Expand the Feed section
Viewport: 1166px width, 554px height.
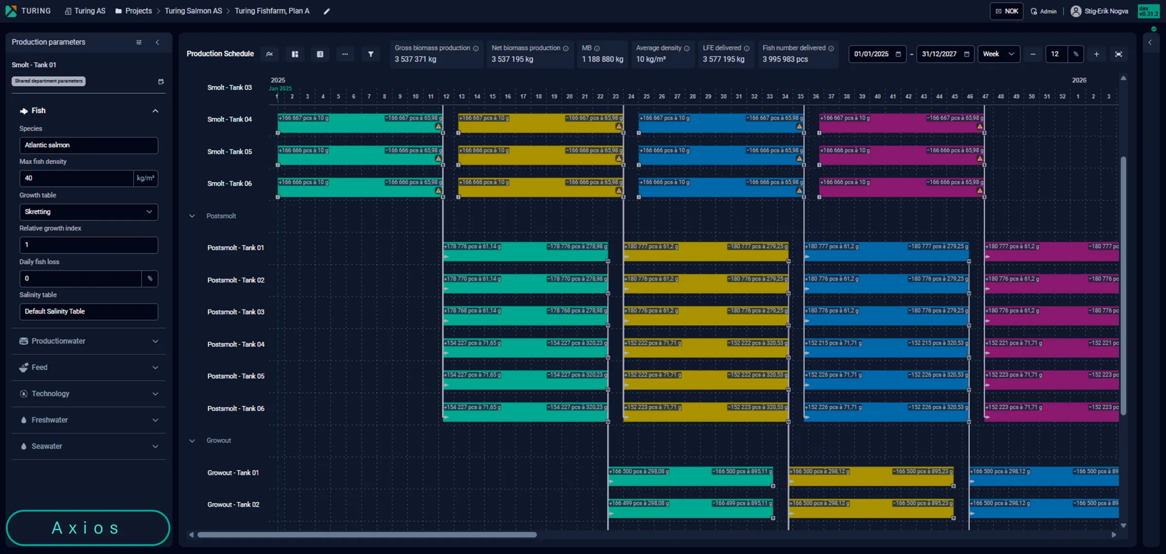pos(88,368)
